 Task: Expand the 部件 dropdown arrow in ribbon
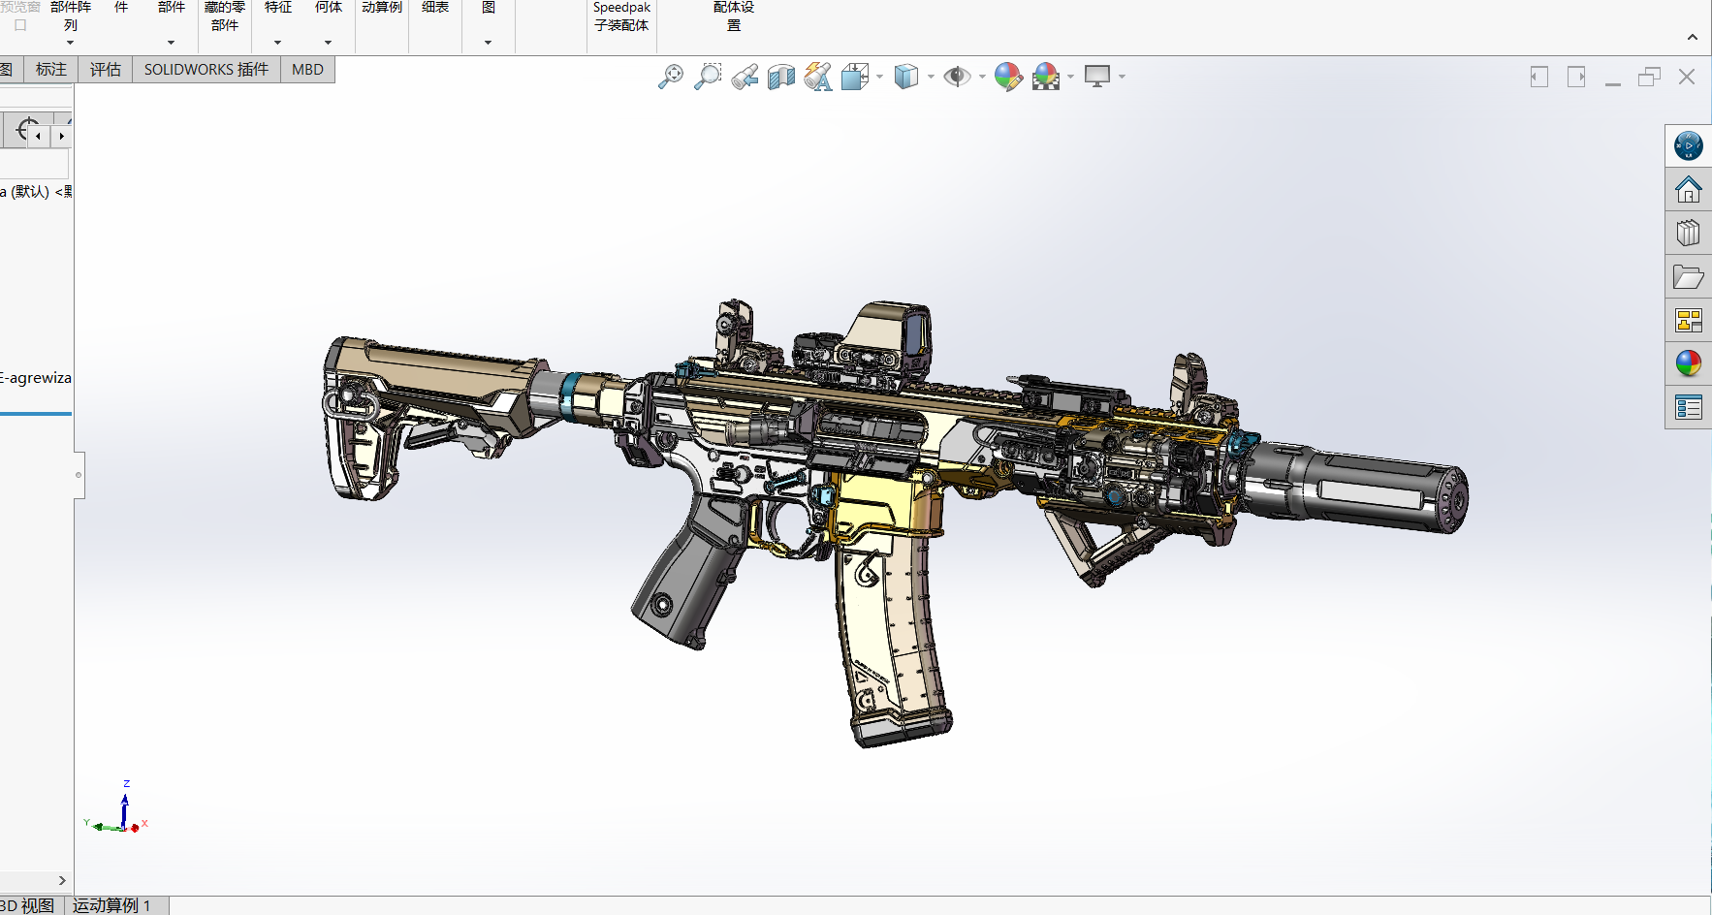coord(171,43)
